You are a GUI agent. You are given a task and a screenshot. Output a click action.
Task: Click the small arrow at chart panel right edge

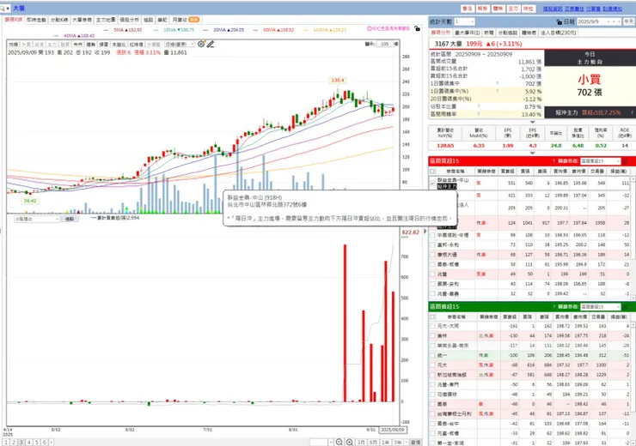point(425,231)
